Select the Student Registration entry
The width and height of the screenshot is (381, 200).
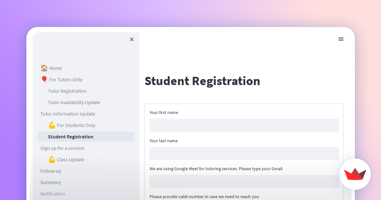point(70,137)
